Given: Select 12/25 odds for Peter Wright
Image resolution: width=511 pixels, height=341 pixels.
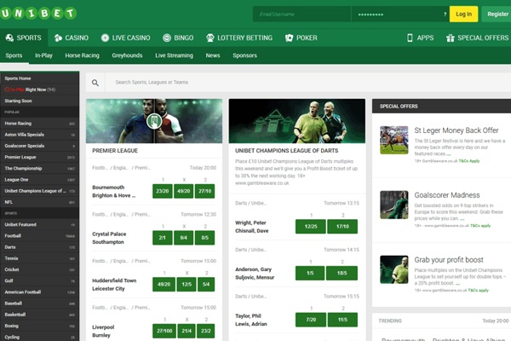Looking at the screenshot, I should point(311,227).
